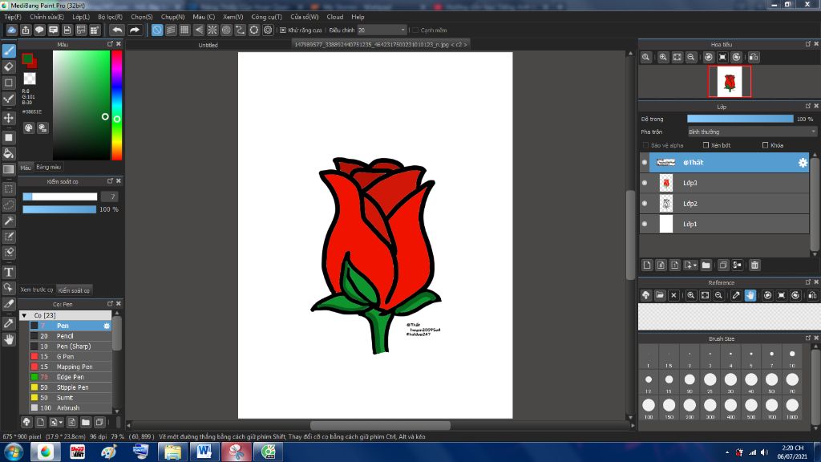The image size is (821, 462).
Task: Open Word from the taskbar
Action: tap(204, 452)
